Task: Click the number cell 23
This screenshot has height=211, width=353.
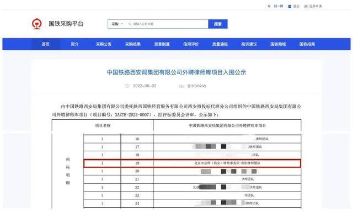Action: 137,196
